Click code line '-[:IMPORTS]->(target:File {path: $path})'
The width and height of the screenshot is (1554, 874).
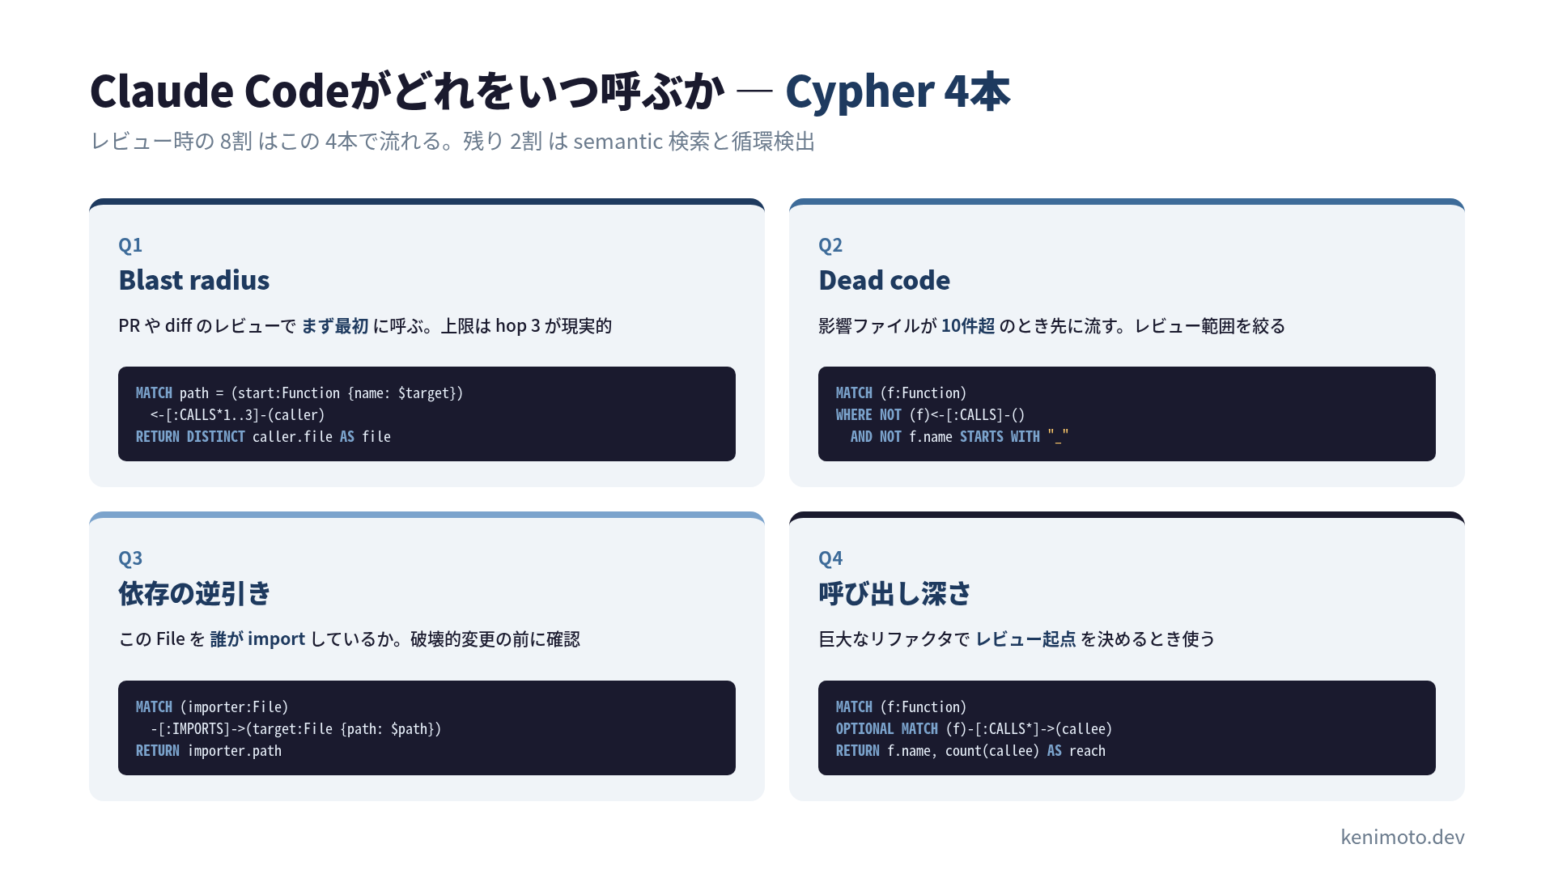click(295, 729)
